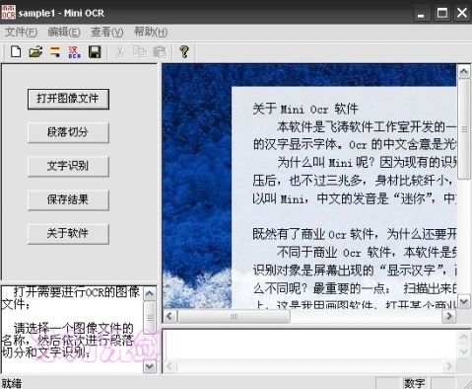The width and height of the screenshot is (472, 389).
Task: Click the 就绪 status bar text
Action: [12, 384]
